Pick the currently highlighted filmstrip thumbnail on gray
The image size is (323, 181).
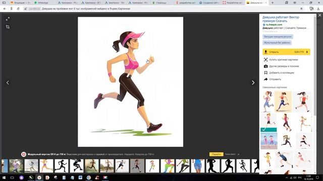point(137,166)
